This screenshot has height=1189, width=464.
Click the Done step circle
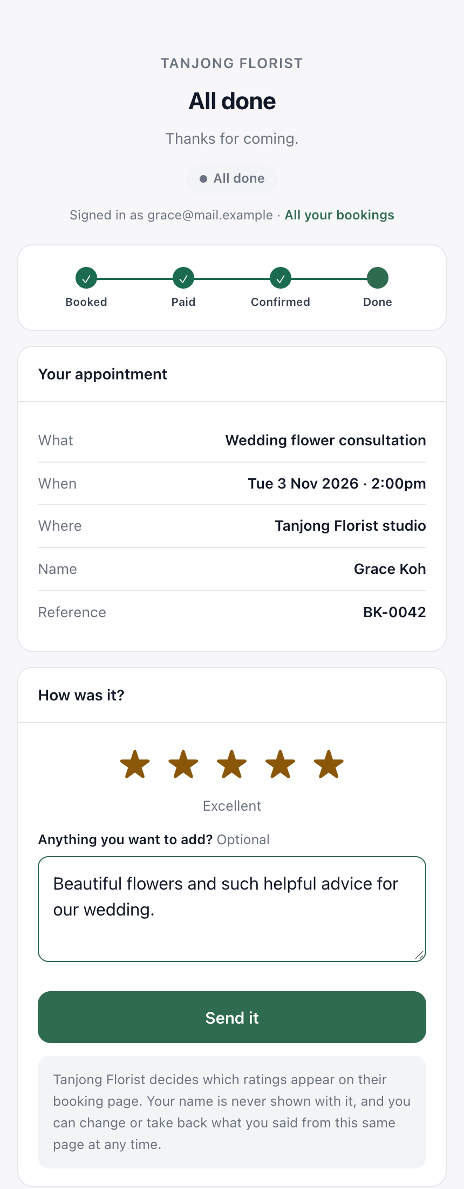[378, 278]
